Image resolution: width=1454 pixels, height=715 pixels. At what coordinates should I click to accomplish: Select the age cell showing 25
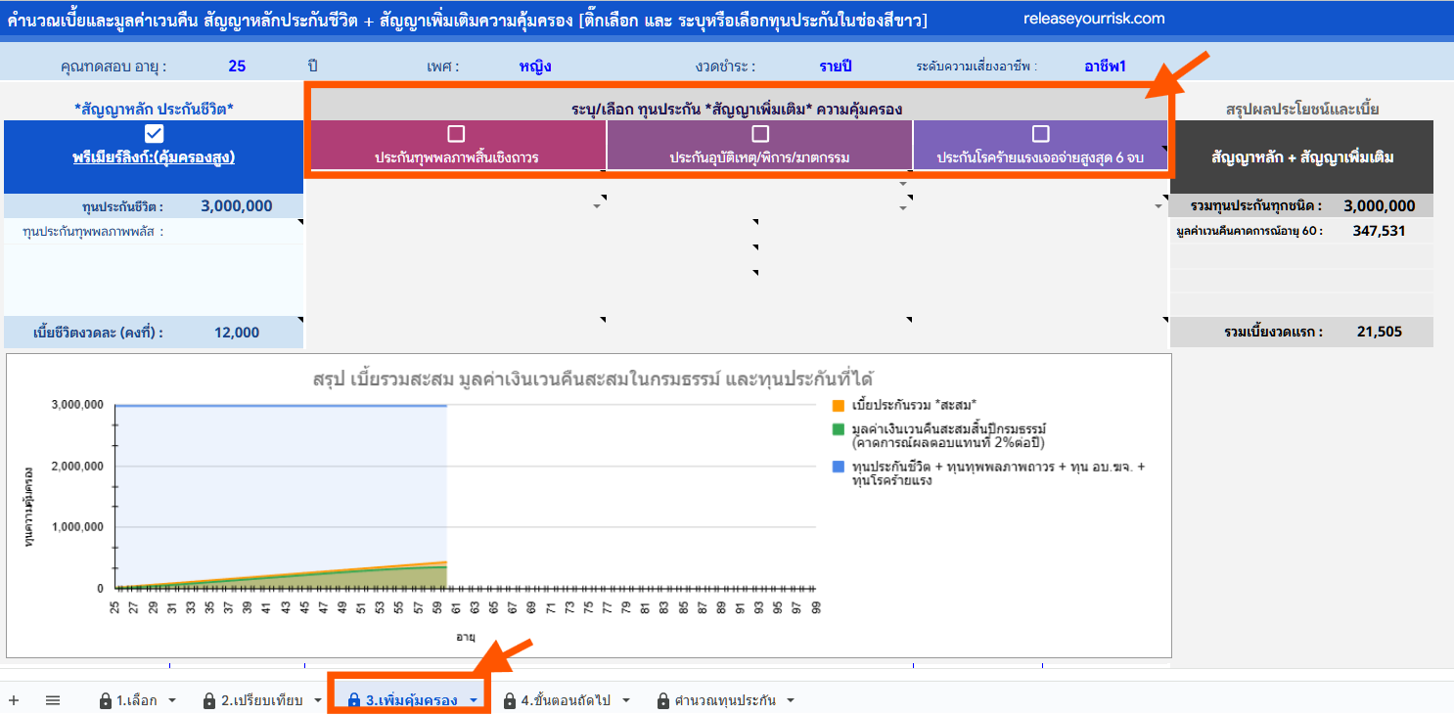pyautogui.click(x=237, y=67)
